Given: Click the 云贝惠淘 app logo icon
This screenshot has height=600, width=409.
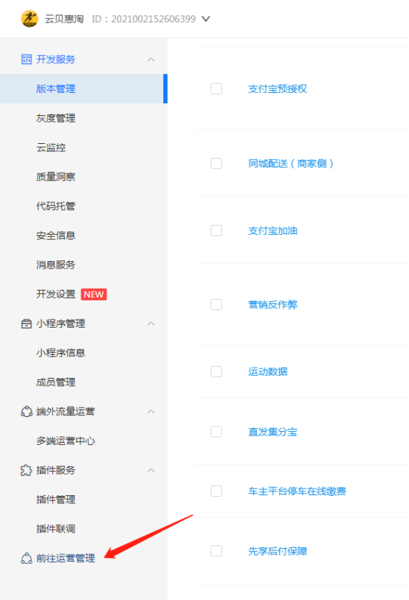Looking at the screenshot, I should [30, 18].
